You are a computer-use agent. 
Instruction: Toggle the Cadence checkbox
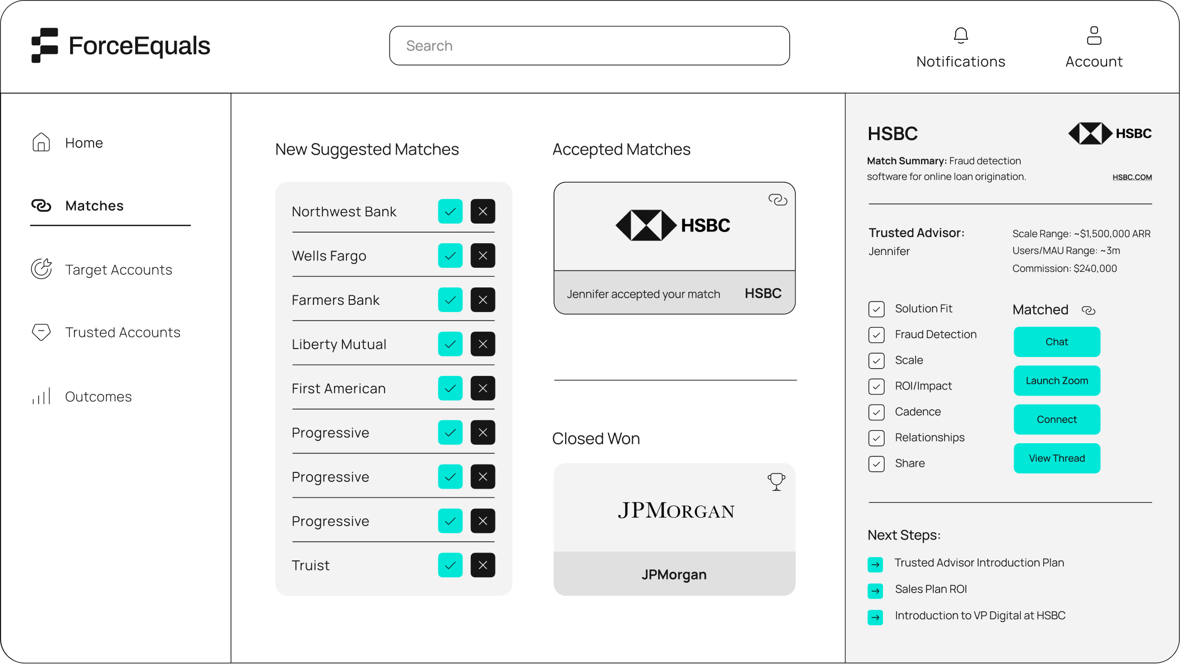876,412
